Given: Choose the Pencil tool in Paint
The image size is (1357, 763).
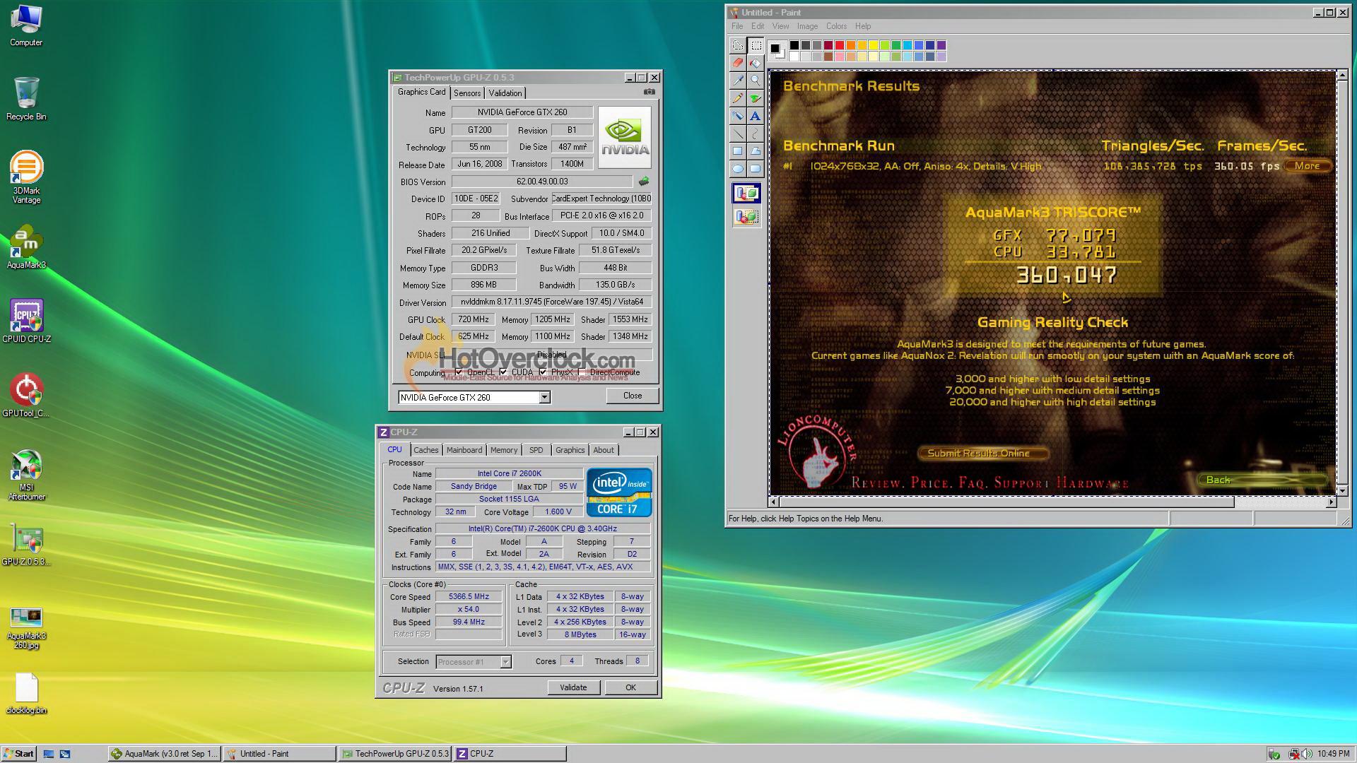Looking at the screenshot, I should pos(738,98).
